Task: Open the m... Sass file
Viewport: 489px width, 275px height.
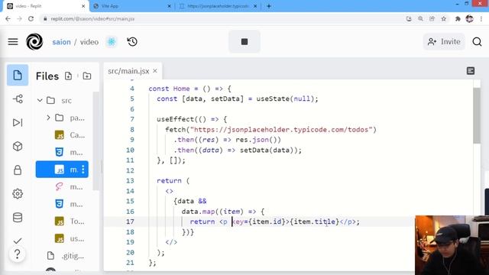Action: click(70, 186)
